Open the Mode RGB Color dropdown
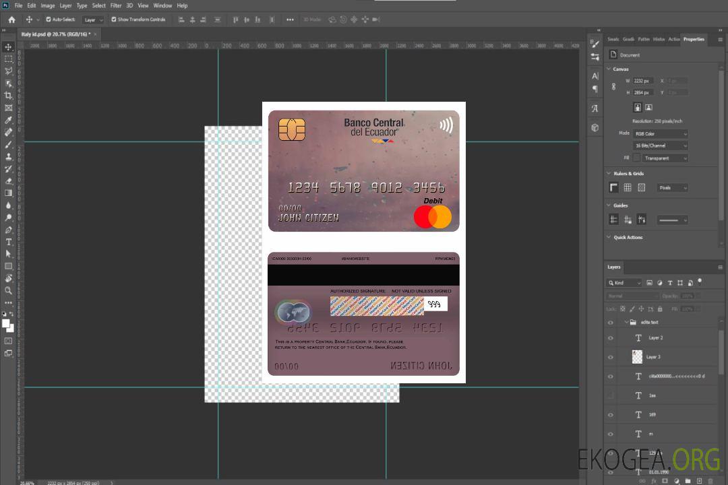728x485 pixels. click(x=660, y=133)
